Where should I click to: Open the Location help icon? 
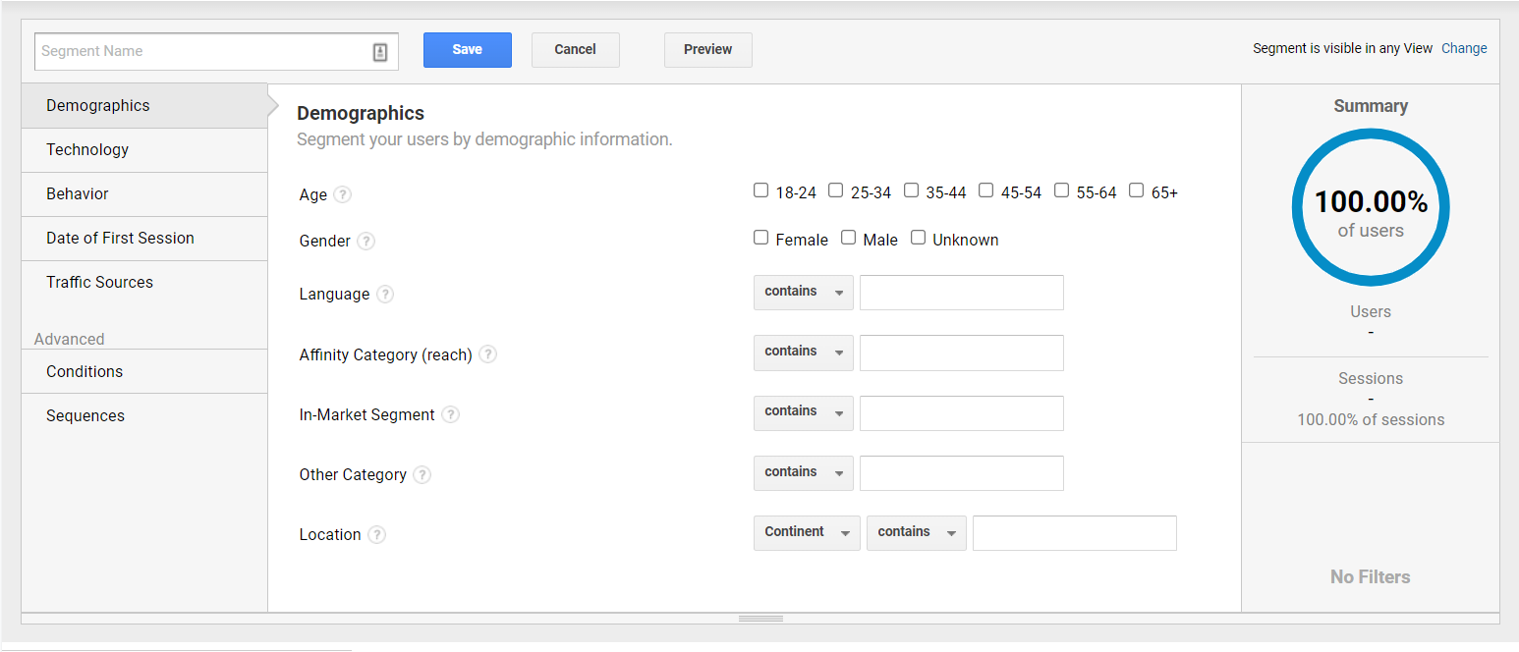pyautogui.click(x=376, y=534)
